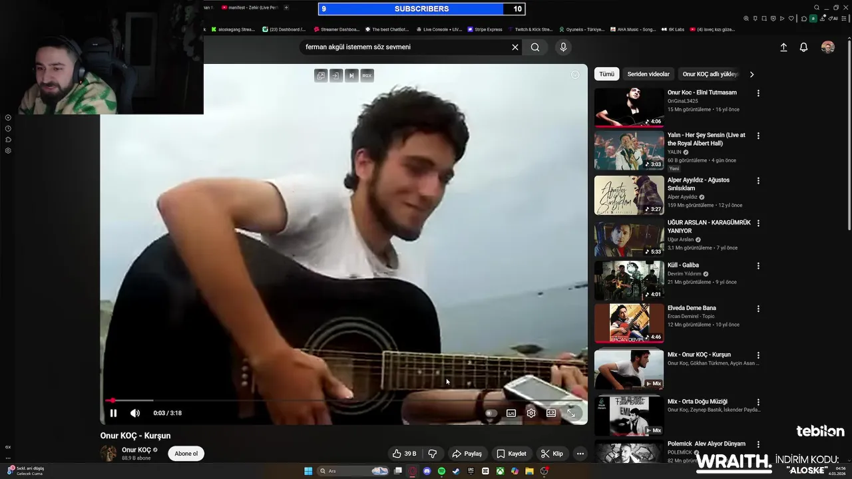Open Steam from the taskbar
852x479 pixels.
point(456,471)
